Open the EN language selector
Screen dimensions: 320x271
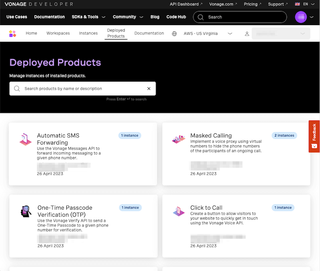pyautogui.click(x=306, y=4)
